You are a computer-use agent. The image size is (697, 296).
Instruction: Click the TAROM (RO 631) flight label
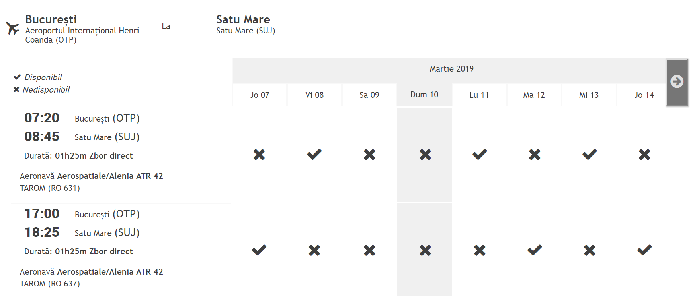coord(50,188)
